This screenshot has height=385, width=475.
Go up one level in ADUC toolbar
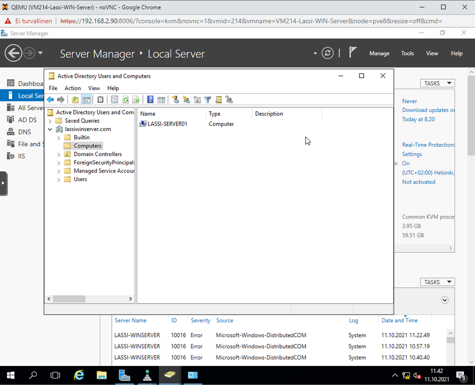point(75,100)
